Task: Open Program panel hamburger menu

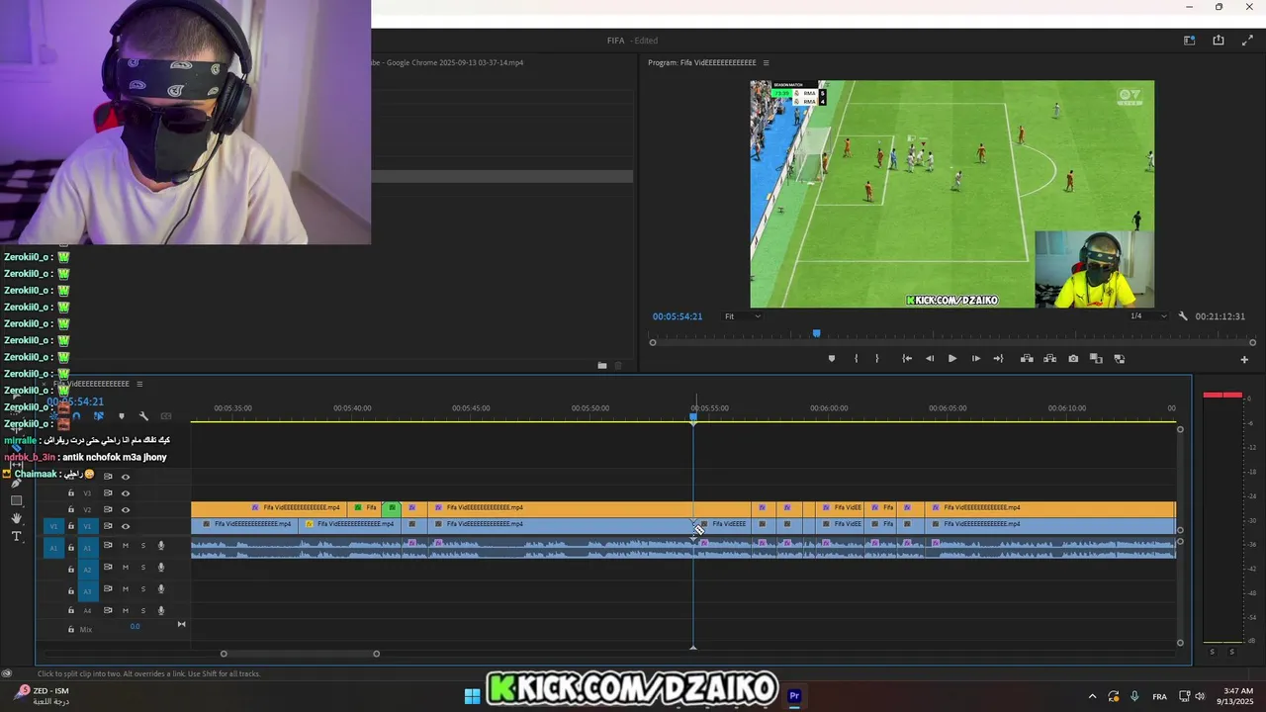Action: (x=766, y=63)
